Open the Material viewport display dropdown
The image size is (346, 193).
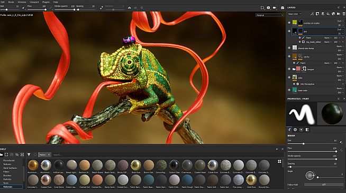269,15
